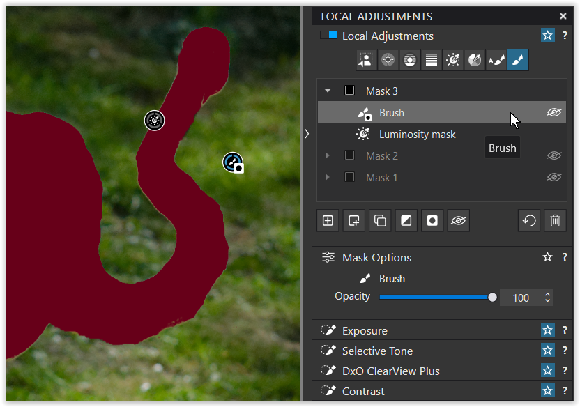
Task: Select the AI mask subject selection tool
Action: [x=365, y=61]
